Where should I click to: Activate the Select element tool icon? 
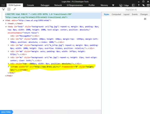3,9
